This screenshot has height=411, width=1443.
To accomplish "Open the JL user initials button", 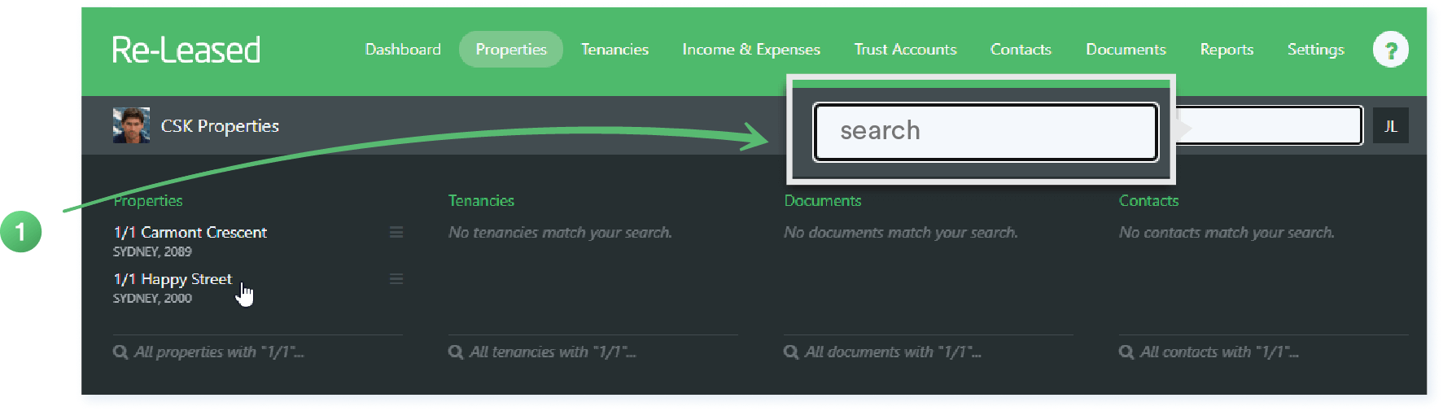I will [x=1390, y=126].
